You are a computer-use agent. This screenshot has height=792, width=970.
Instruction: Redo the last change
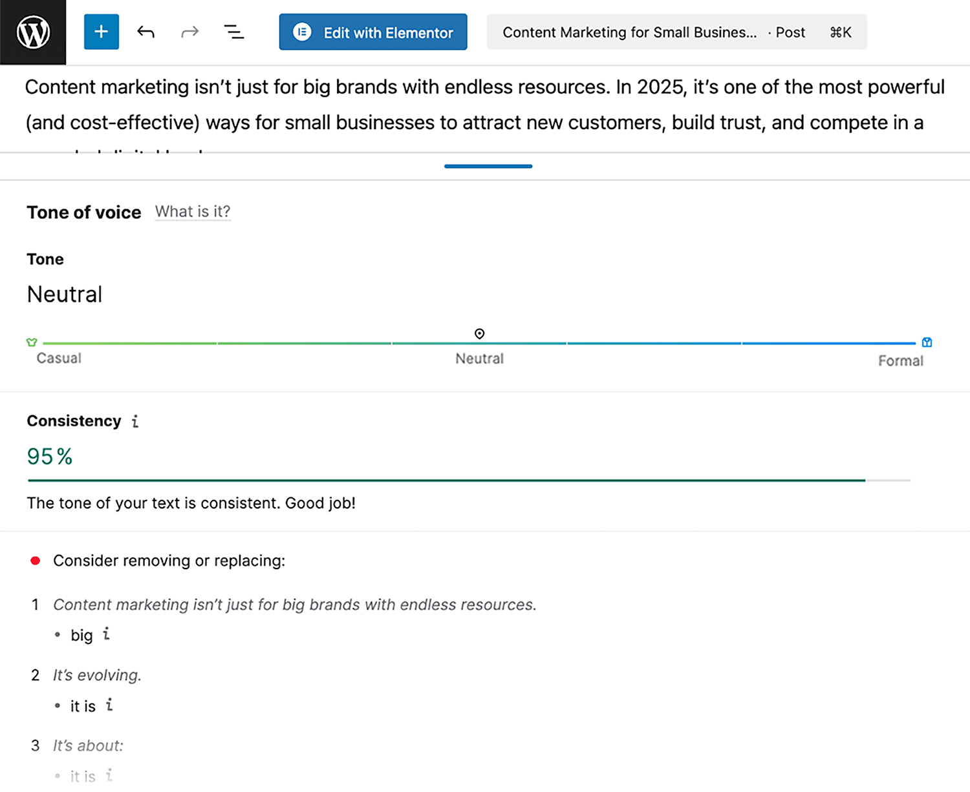click(x=189, y=32)
